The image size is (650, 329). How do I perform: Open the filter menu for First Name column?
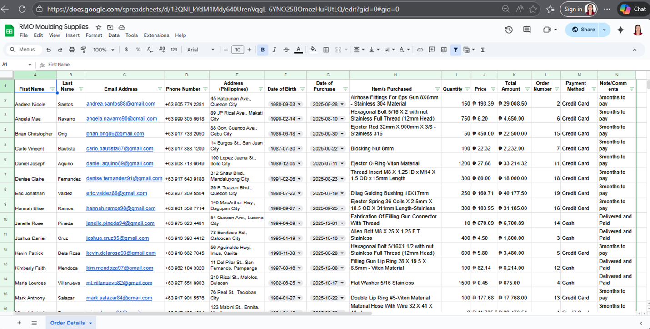pos(53,89)
